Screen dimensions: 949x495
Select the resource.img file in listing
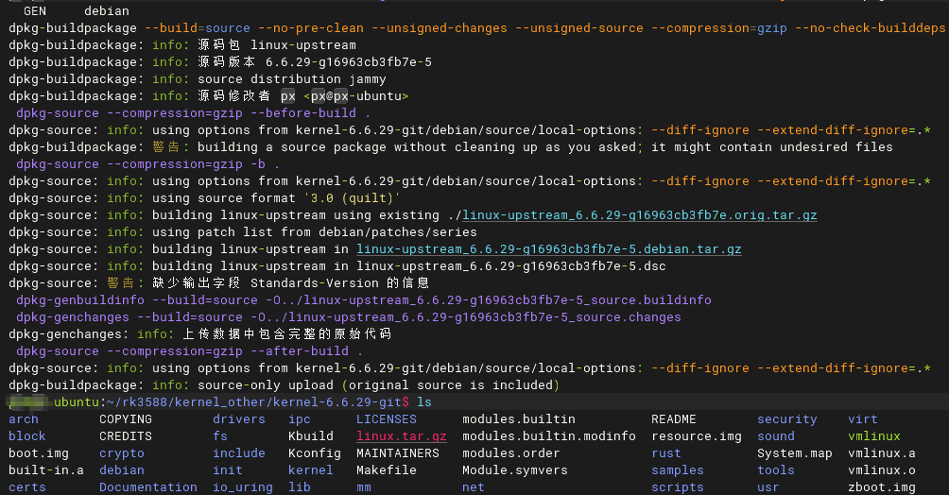pyautogui.click(x=697, y=436)
